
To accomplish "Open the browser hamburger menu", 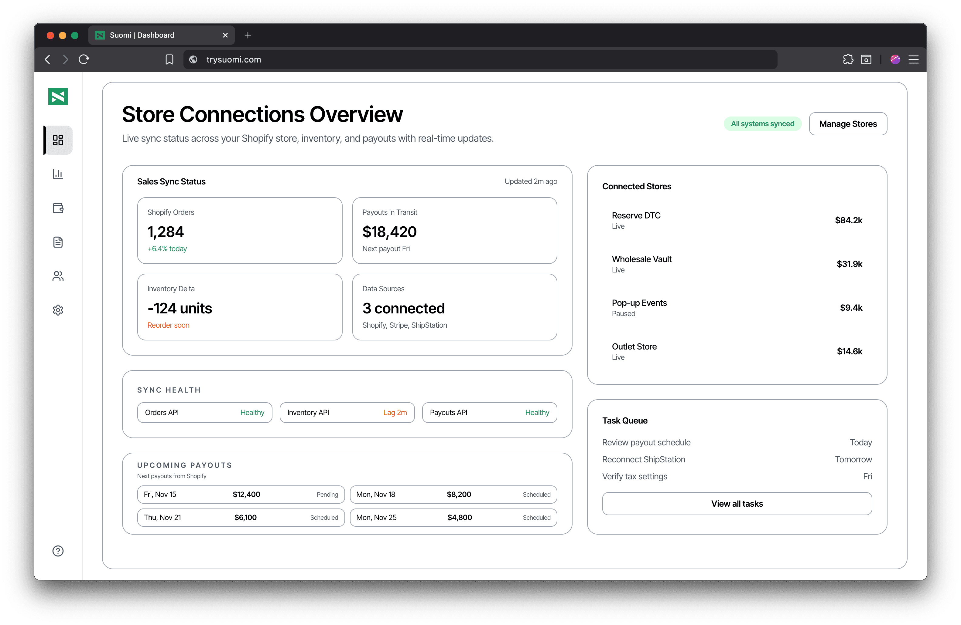I will click(x=913, y=60).
